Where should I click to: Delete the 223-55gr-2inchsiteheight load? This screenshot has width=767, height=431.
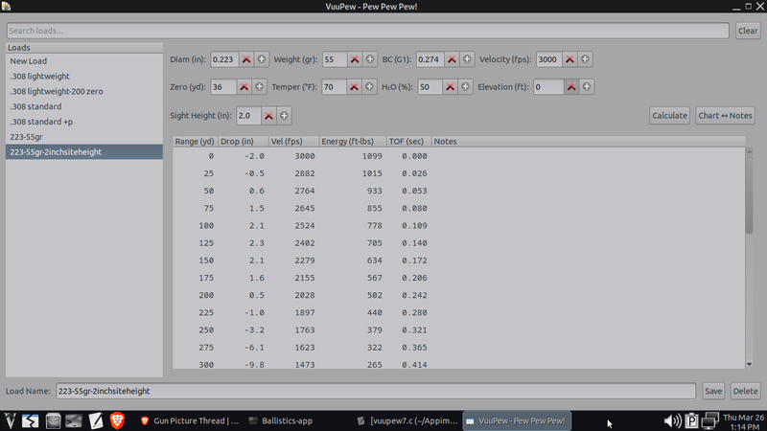744,391
